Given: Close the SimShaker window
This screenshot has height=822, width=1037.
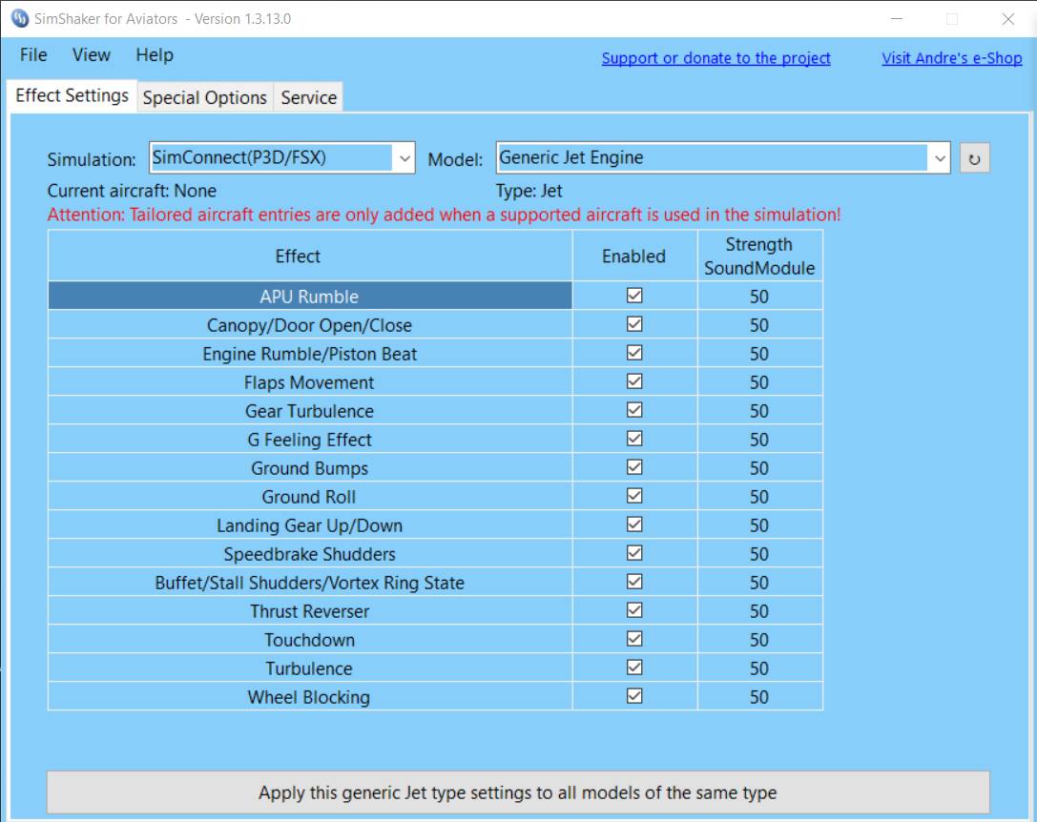Looking at the screenshot, I should (1007, 19).
